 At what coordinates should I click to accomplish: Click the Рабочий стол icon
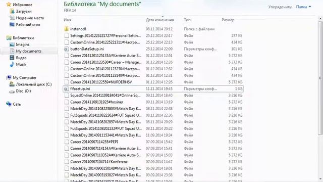[12, 25]
